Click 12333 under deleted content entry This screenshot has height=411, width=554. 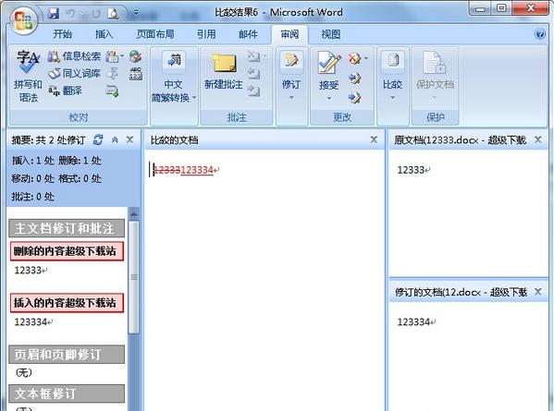(x=28, y=271)
